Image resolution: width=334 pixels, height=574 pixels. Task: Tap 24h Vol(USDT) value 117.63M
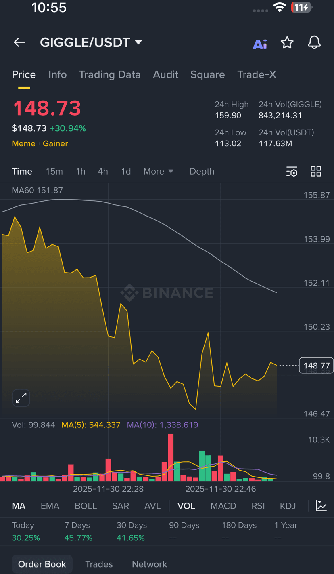276,143
